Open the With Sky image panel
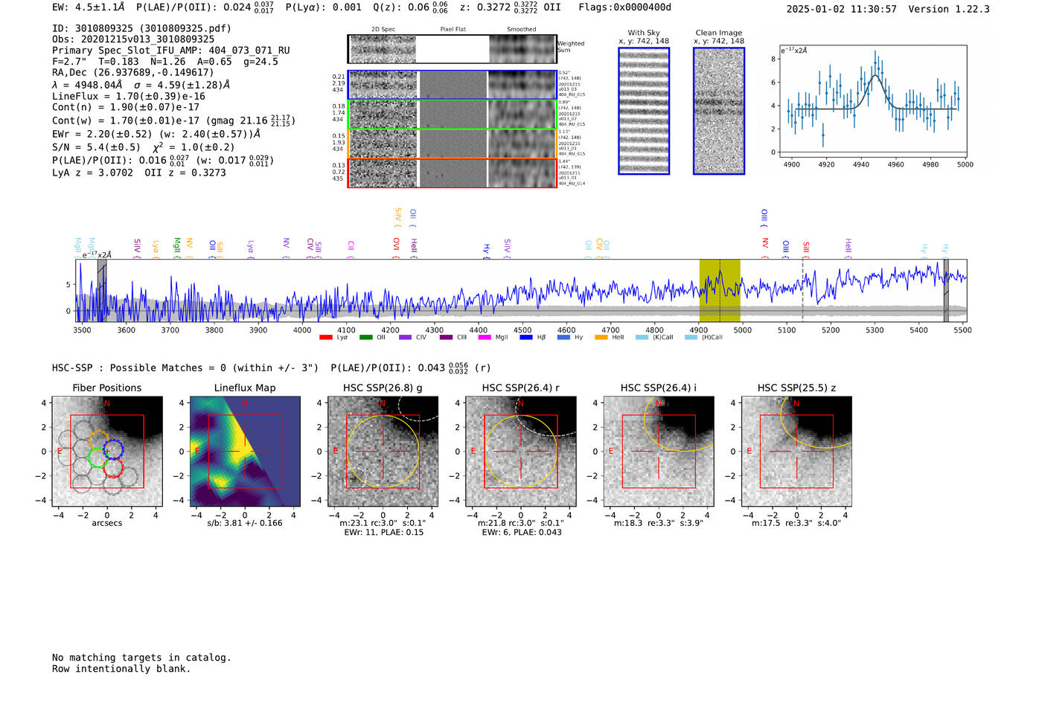 (644, 111)
